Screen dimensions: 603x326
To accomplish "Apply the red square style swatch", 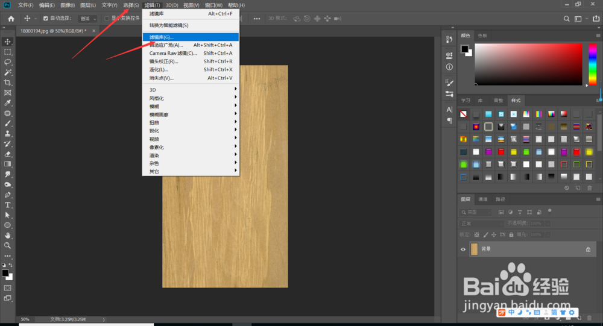I will pyautogui.click(x=501, y=152).
